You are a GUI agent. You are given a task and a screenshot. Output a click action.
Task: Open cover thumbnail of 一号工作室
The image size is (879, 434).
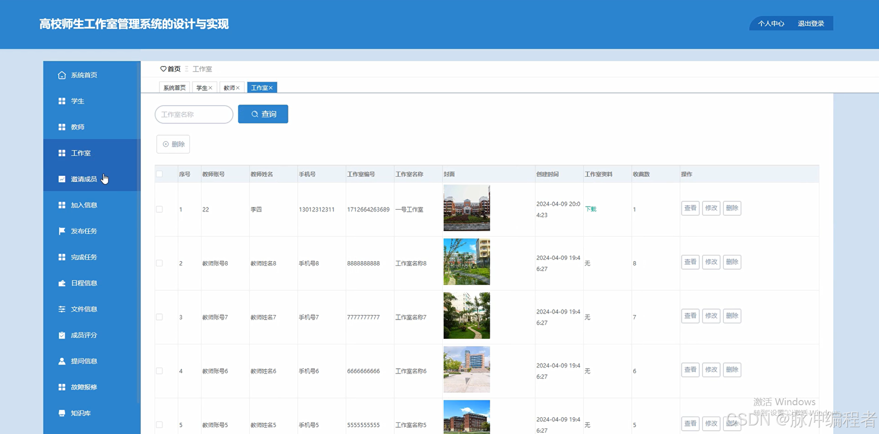(467, 208)
